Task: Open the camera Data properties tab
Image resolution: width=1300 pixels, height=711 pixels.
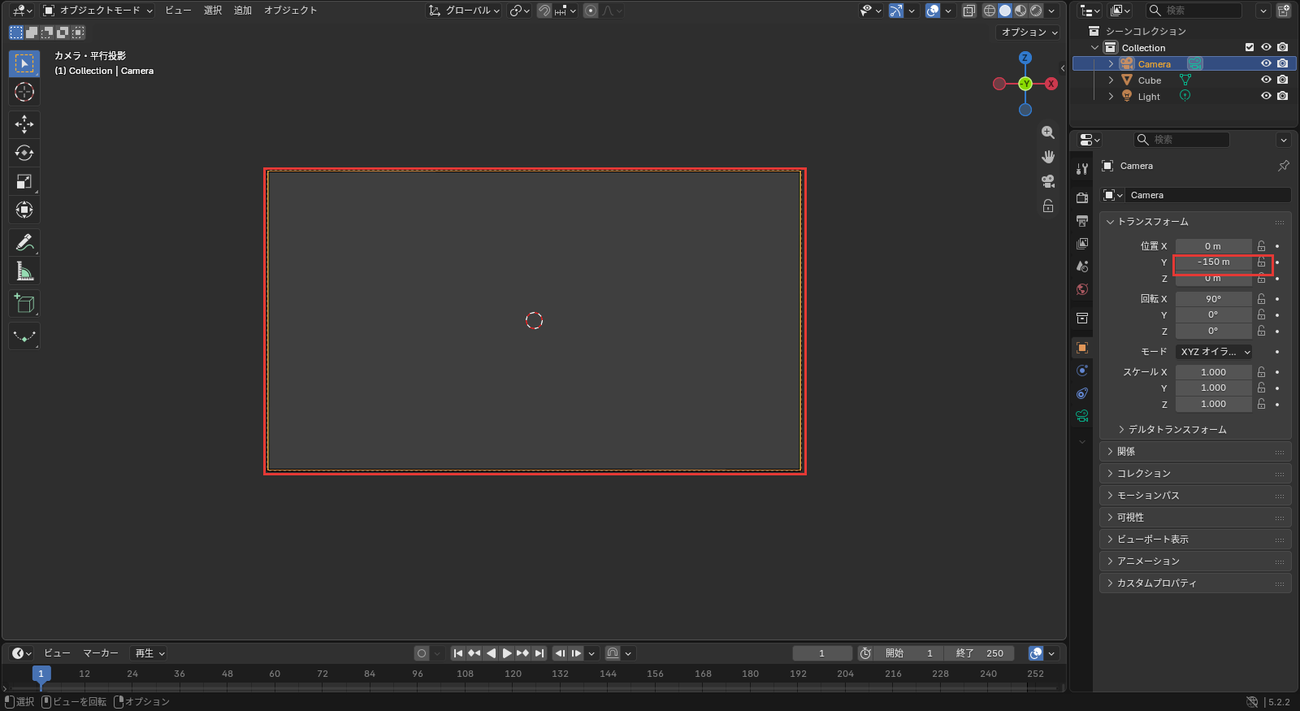Action: point(1082,416)
